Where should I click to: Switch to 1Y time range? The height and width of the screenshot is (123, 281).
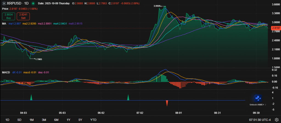click(69, 120)
